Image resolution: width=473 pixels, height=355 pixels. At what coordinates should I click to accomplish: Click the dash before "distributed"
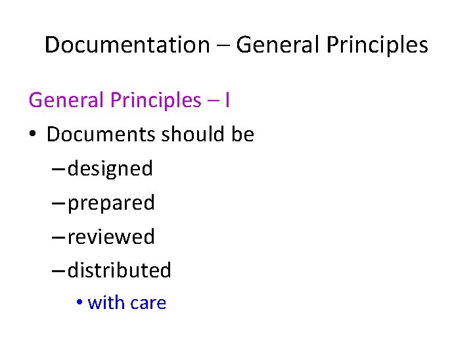[58, 272]
